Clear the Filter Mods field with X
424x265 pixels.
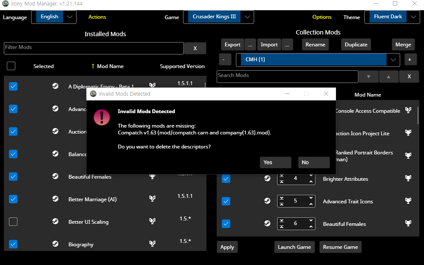[195, 48]
